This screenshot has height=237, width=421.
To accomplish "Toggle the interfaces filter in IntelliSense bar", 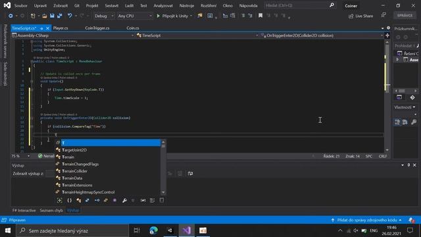I will click(97, 200).
